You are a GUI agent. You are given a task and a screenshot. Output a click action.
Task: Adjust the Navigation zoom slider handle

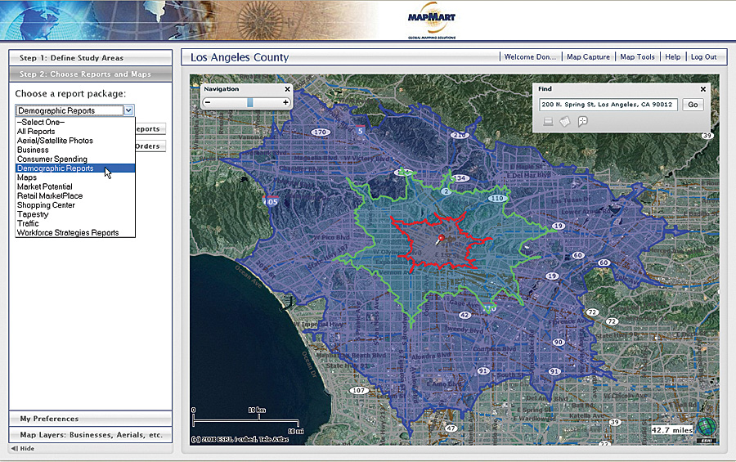(250, 102)
